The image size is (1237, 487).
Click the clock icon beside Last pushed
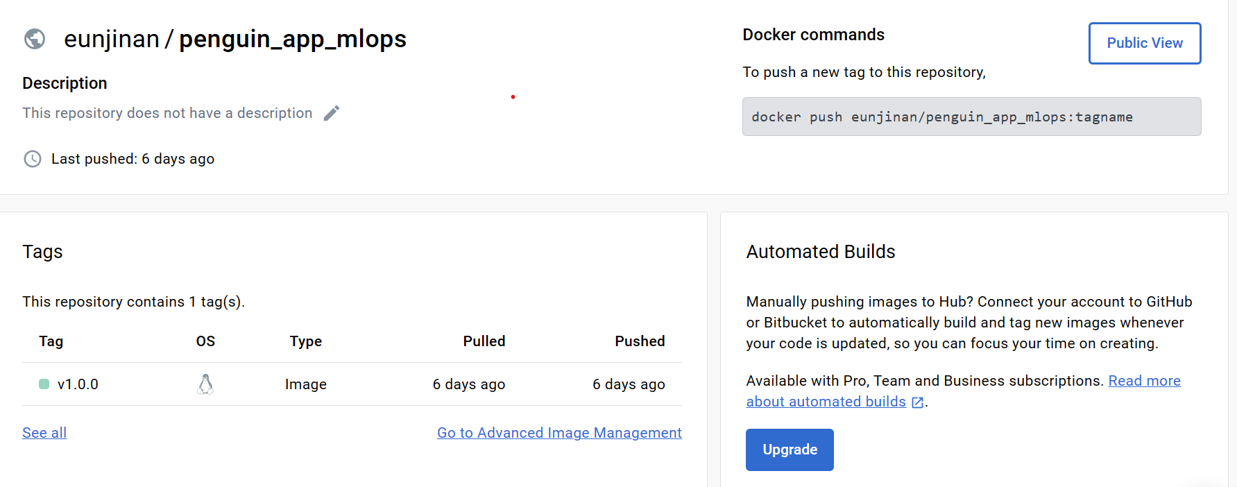click(33, 159)
